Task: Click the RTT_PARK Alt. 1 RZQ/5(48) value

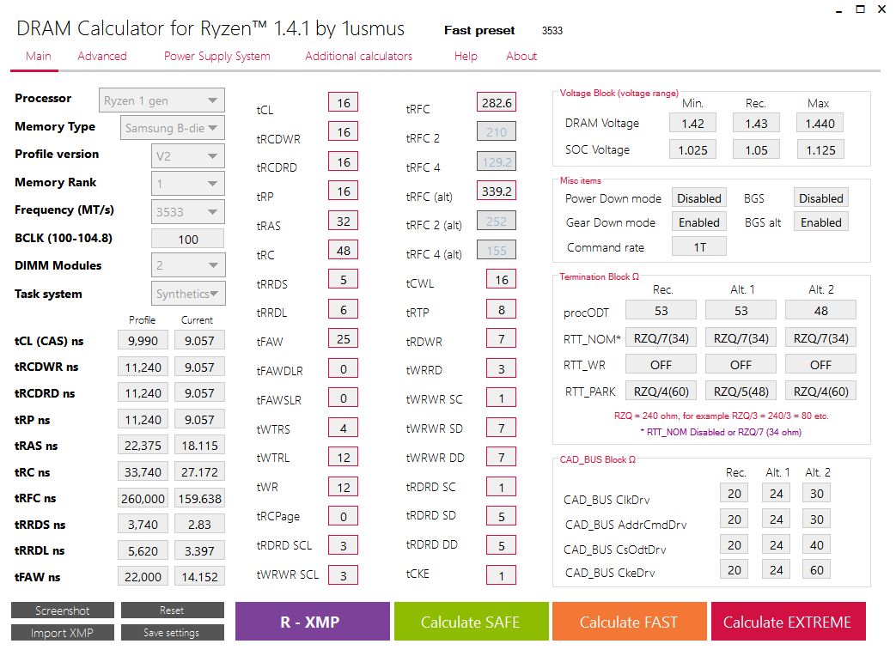Action: click(741, 392)
